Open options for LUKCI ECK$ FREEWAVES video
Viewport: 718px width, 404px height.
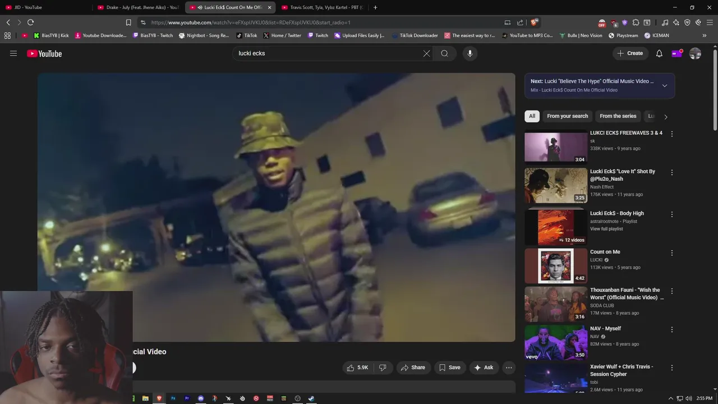(671, 134)
